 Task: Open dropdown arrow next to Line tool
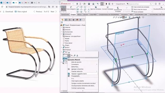click(79, 7)
